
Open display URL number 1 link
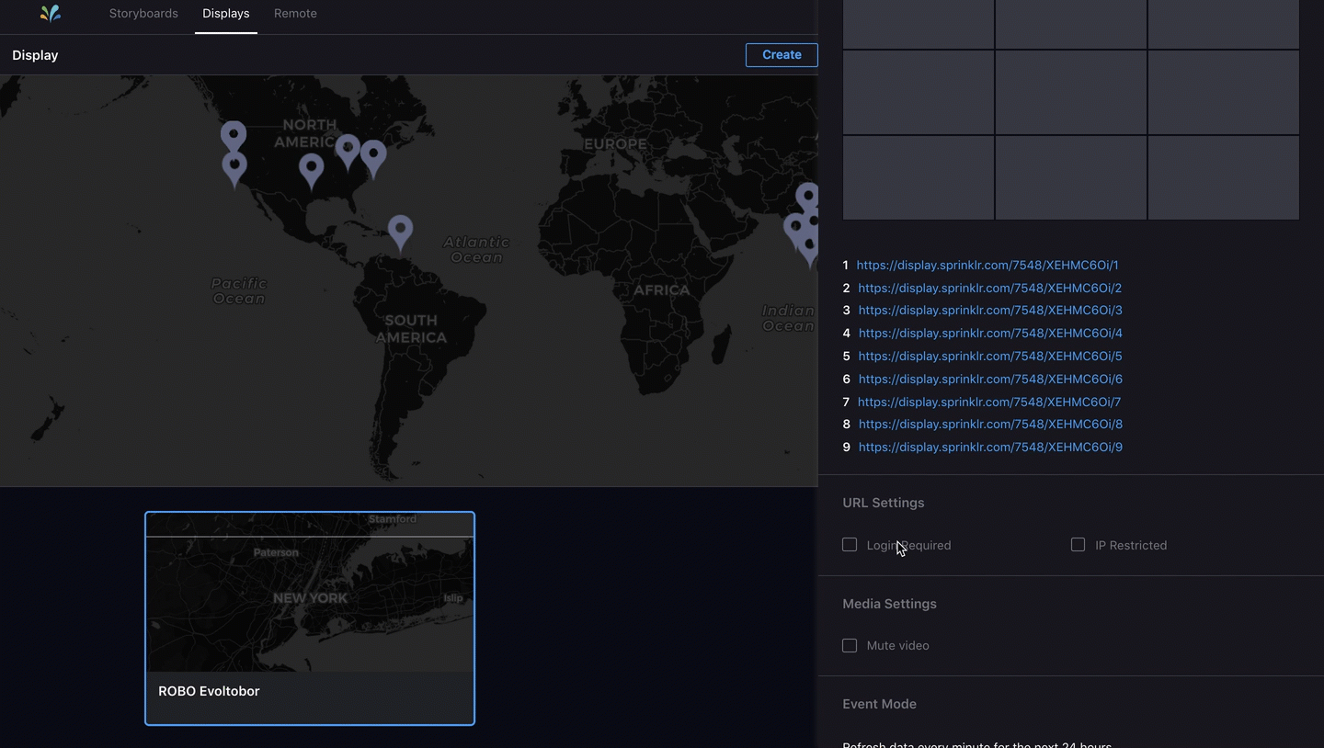coord(987,265)
